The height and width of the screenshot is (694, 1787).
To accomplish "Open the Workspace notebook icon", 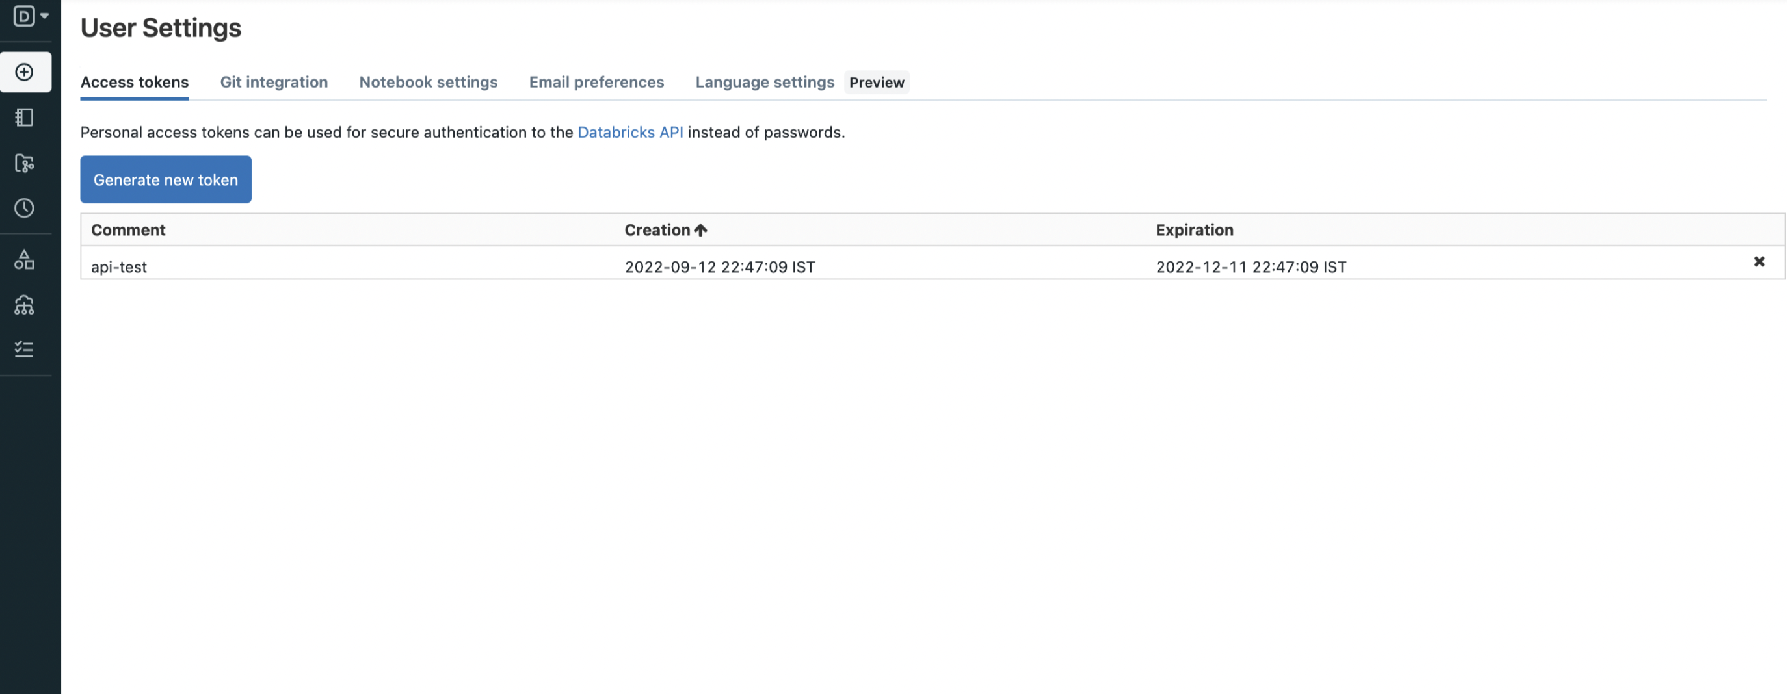I will coord(25,117).
